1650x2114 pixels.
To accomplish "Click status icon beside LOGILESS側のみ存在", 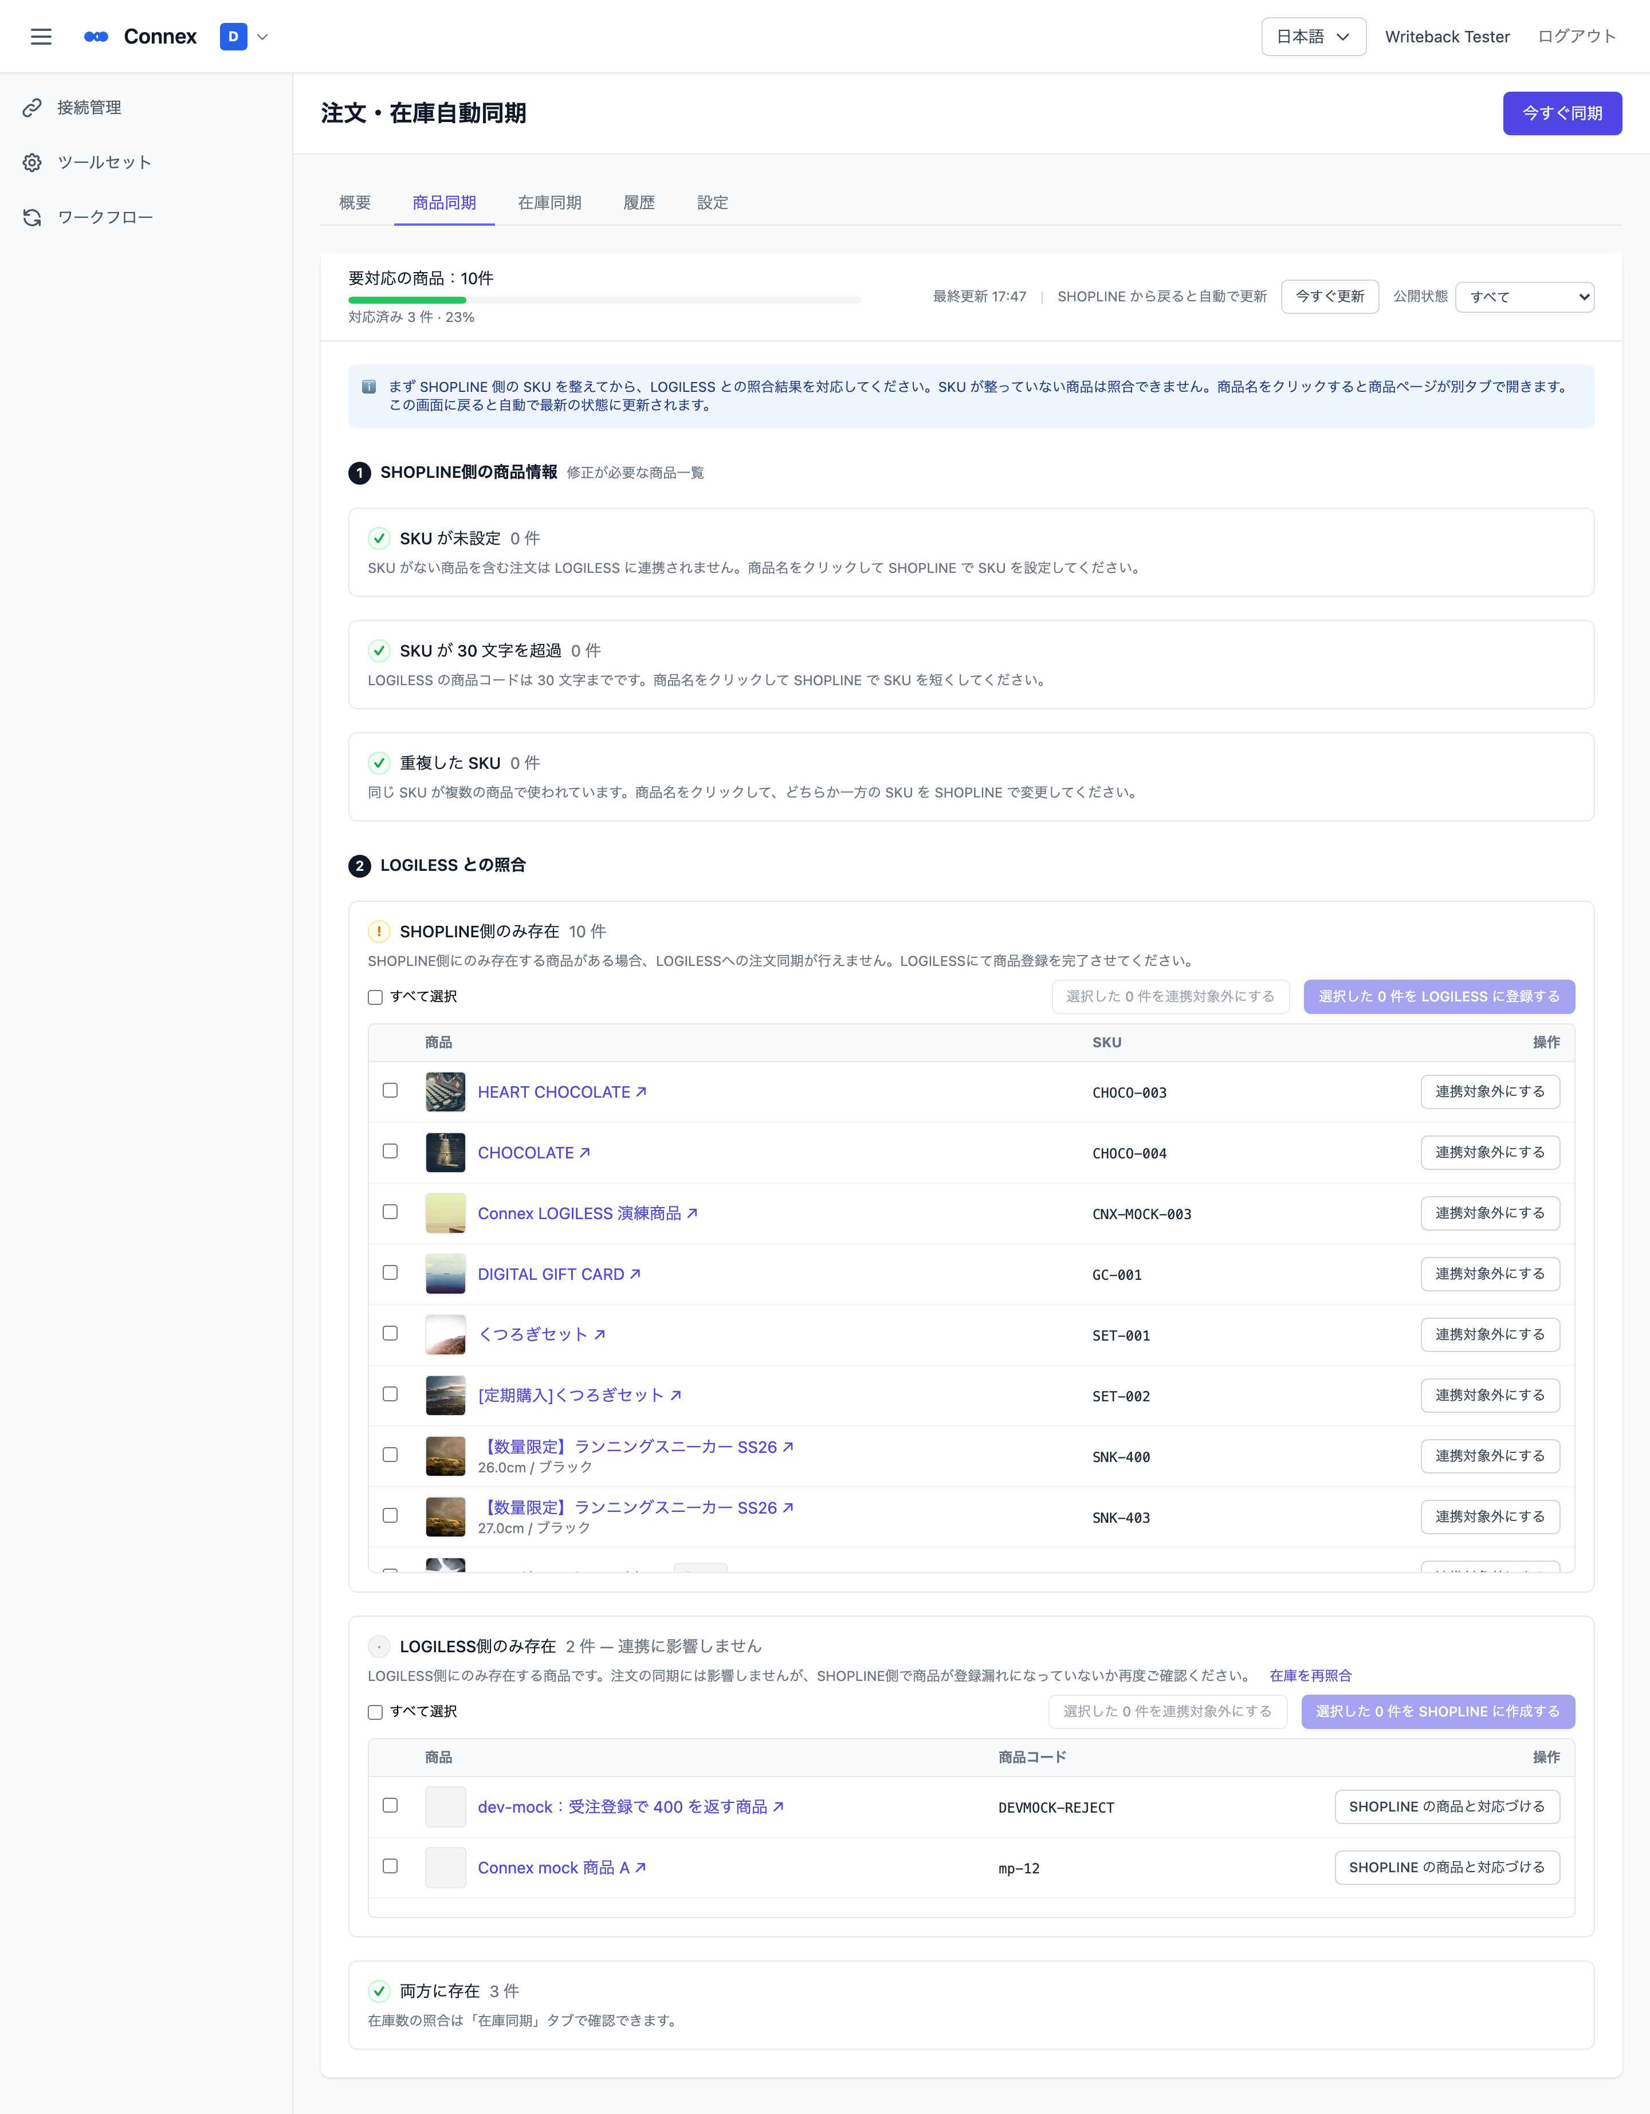I will click(x=379, y=1647).
